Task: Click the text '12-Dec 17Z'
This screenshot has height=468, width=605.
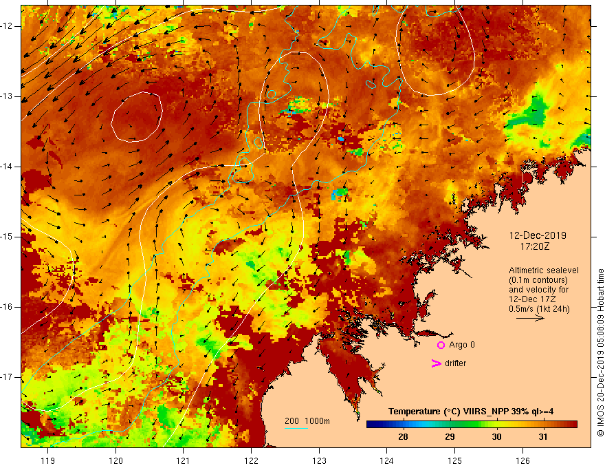Action: tap(531, 299)
